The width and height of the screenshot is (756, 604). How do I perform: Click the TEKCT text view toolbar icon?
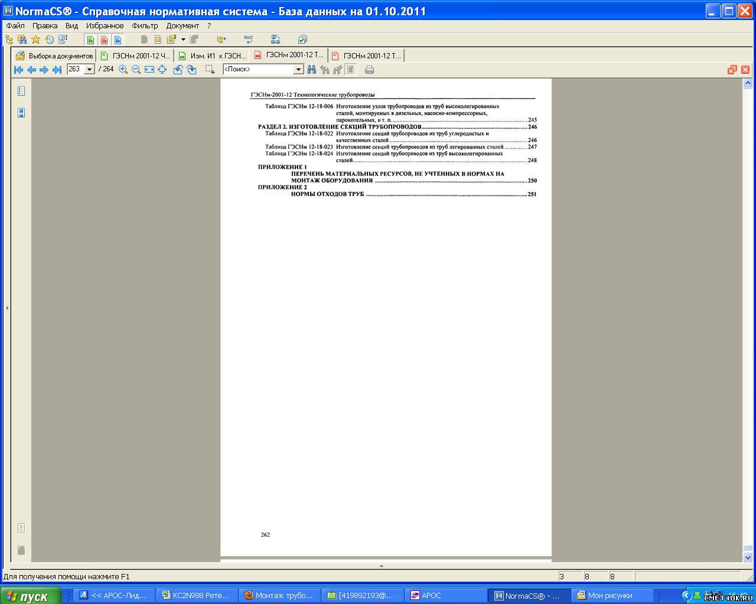pyautogui.click(x=248, y=40)
